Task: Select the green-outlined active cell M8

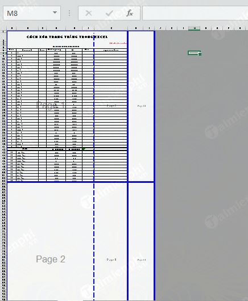Action: point(195,53)
